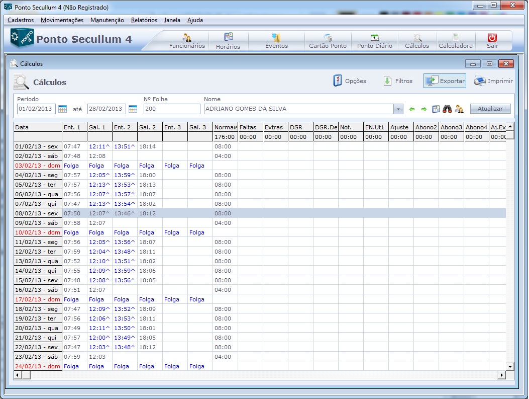529x399 pixels.
Task: Click Imprimir to print calculations
Action: 493,81
